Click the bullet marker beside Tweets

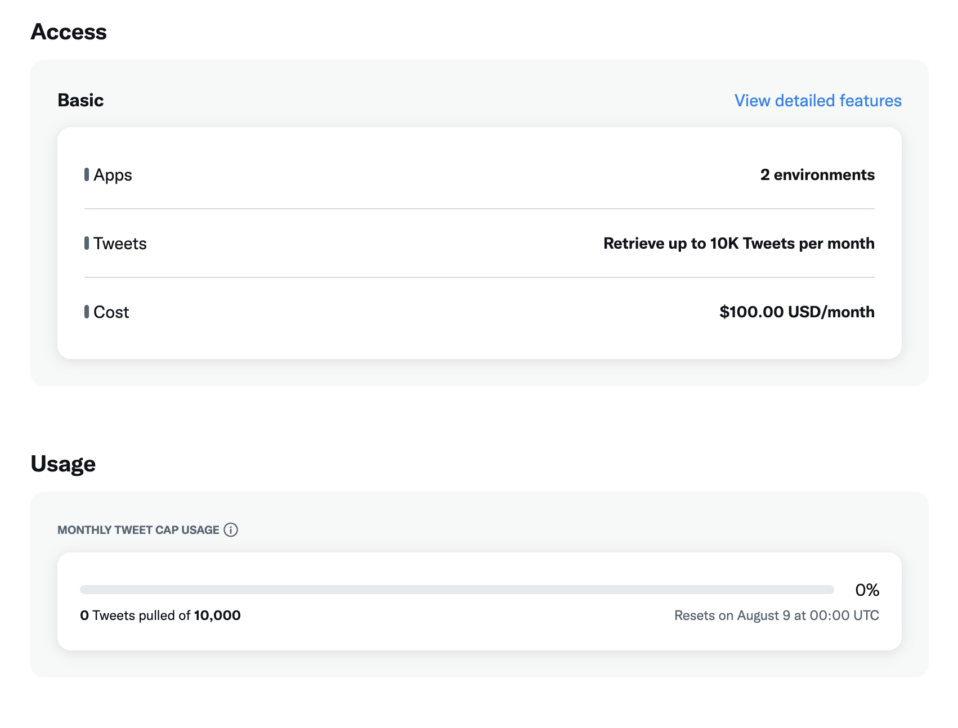click(87, 244)
